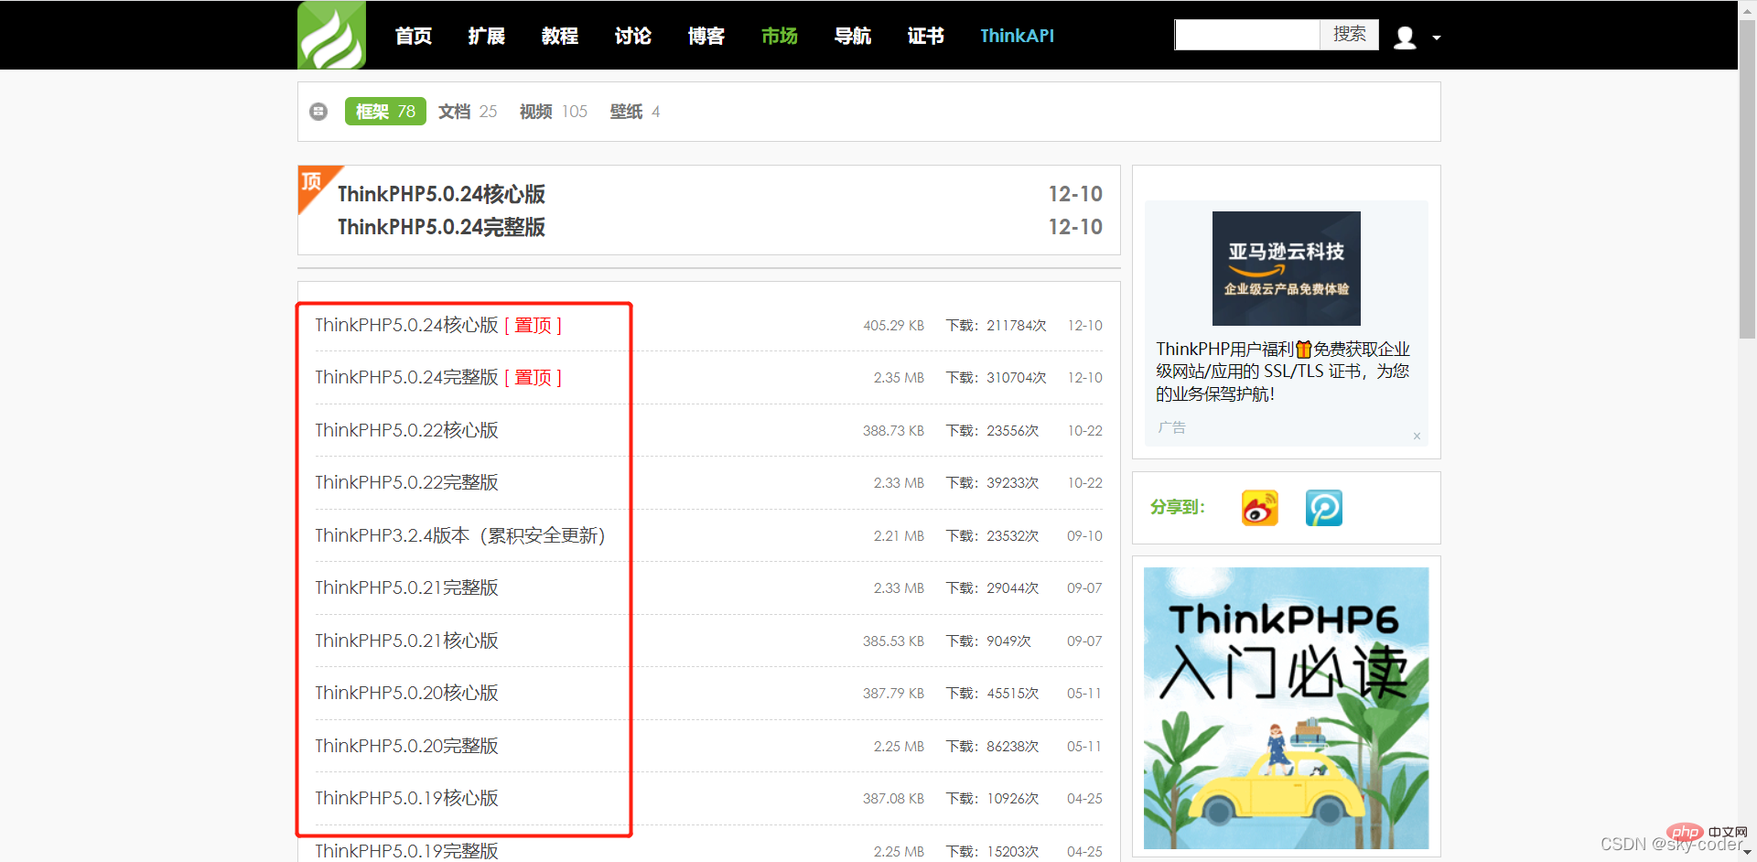The height and width of the screenshot is (862, 1757).
Task: Open the user account avatar icon
Action: click(x=1405, y=37)
